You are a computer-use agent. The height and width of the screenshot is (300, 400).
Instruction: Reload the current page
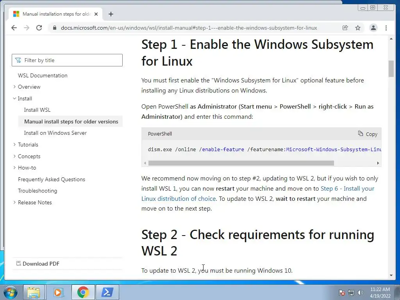pyautogui.click(x=39, y=28)
